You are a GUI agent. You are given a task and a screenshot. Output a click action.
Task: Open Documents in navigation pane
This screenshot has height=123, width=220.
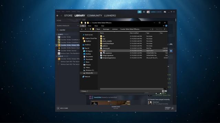[x=88, y=57]
